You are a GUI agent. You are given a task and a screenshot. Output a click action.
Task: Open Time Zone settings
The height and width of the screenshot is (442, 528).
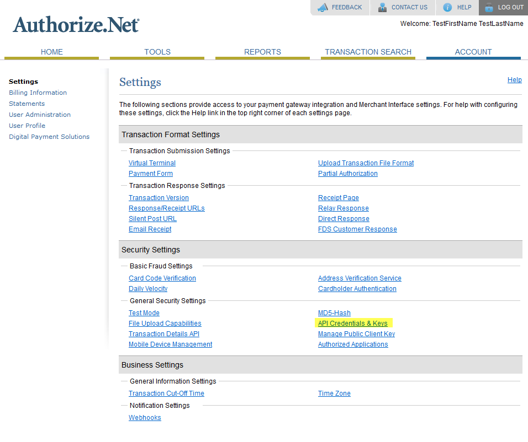334,393
